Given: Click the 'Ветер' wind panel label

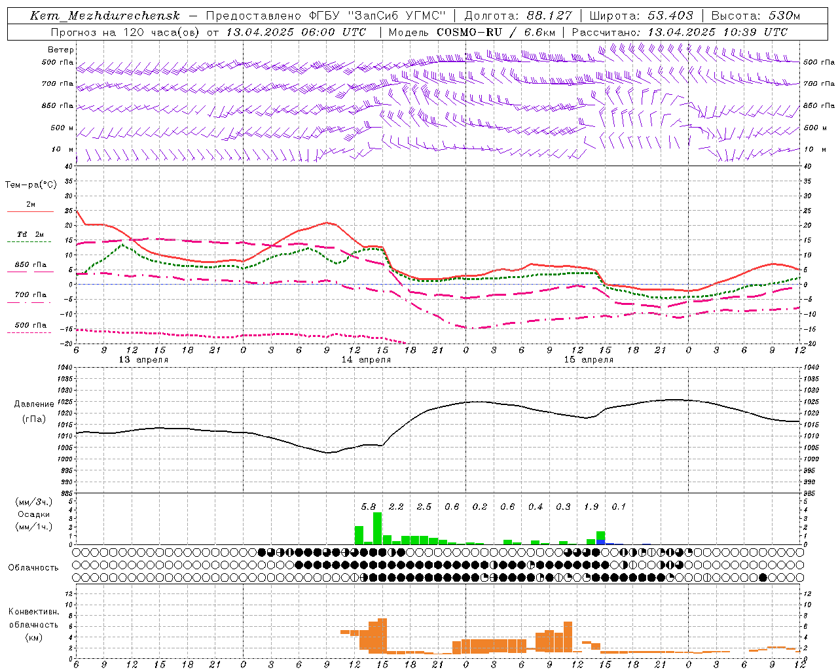Looking at the screenshot, I should pyautogui.click(x=61, y=50).
